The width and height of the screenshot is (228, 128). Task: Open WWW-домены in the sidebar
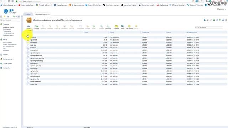click(x=7, y=43)
